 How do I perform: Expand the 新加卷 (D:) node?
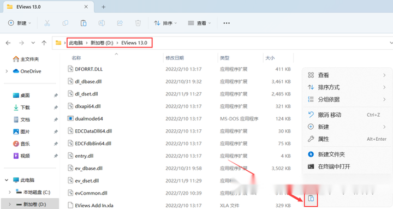10,204
